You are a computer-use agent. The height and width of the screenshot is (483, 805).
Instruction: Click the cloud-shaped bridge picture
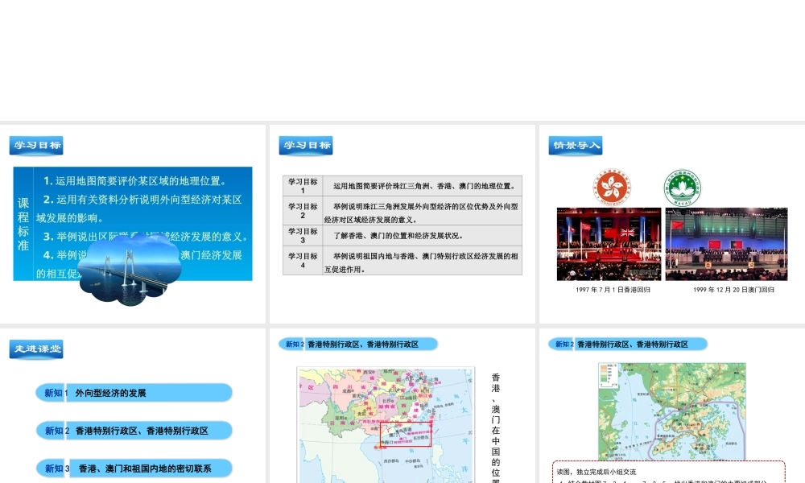(130, 270)
